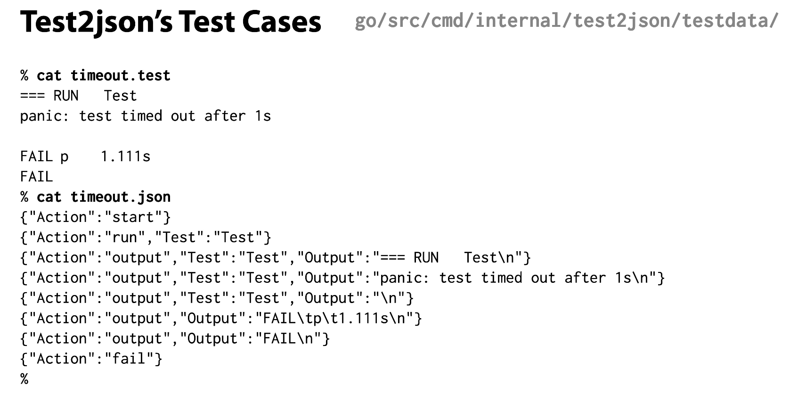The image size is (798, 394).
Task: Open the go/src/cmd/internal/test2json/testdata/ path
Action: click(x=566, y=21)
